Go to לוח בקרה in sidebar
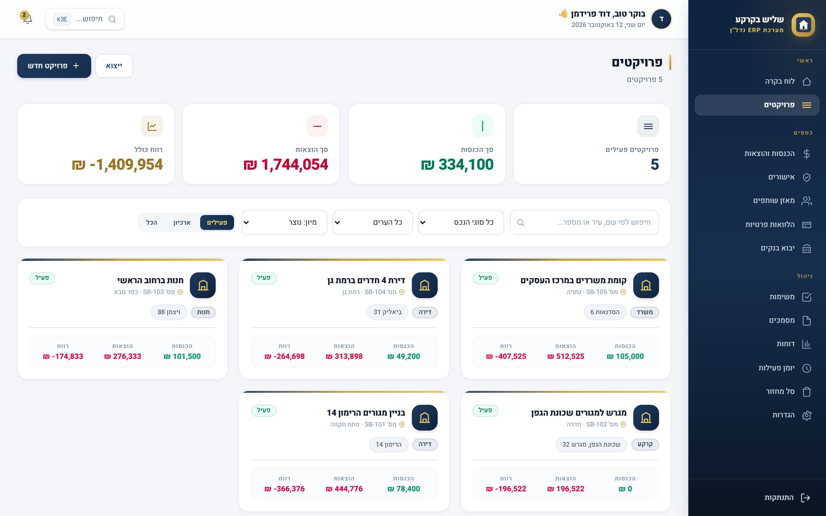The width and height of the screenshot is (826, 516). click(x=757, y=81)
